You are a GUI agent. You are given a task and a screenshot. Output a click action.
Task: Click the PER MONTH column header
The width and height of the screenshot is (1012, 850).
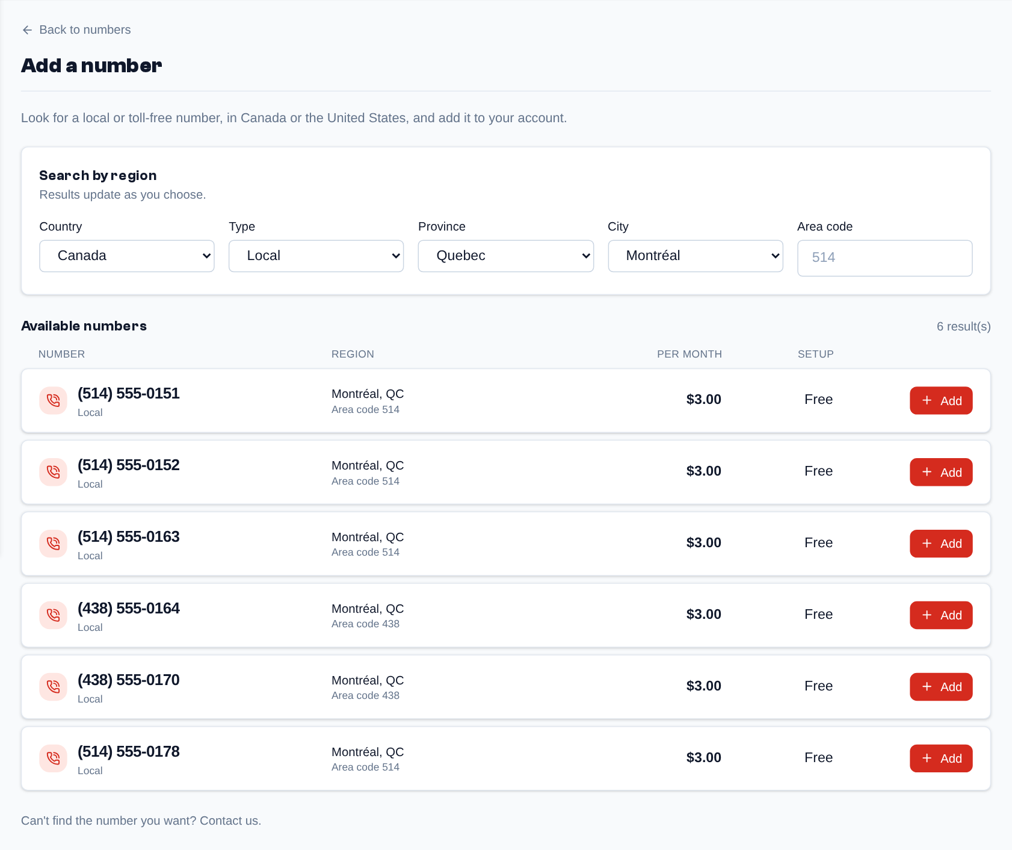(690, 354)
